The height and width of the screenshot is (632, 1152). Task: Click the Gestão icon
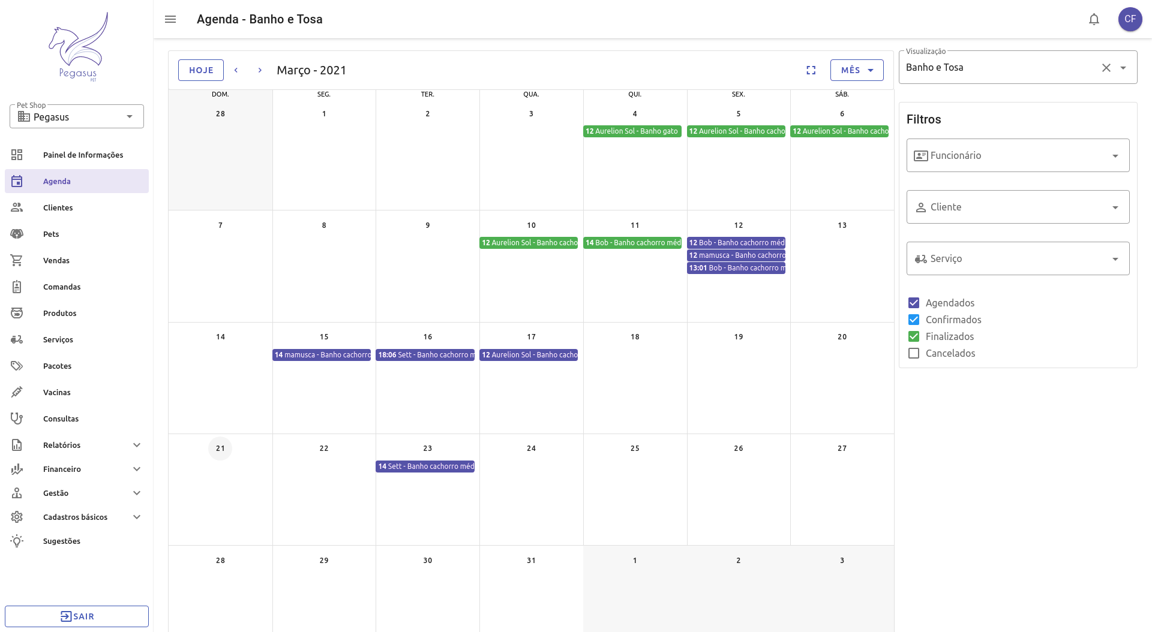17,493
